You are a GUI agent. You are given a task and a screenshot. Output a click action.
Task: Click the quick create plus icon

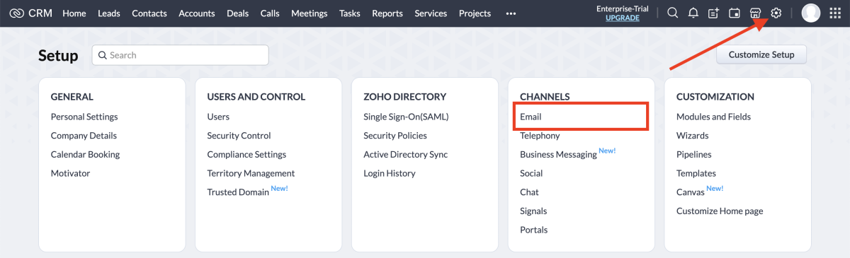[714, 13]
